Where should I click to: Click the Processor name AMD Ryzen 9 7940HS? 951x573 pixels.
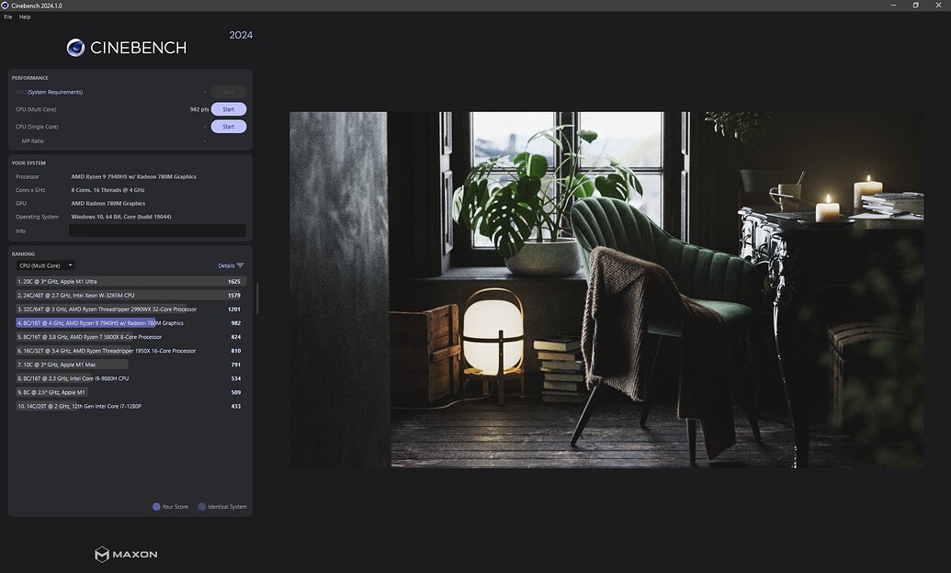click(133, 176)
